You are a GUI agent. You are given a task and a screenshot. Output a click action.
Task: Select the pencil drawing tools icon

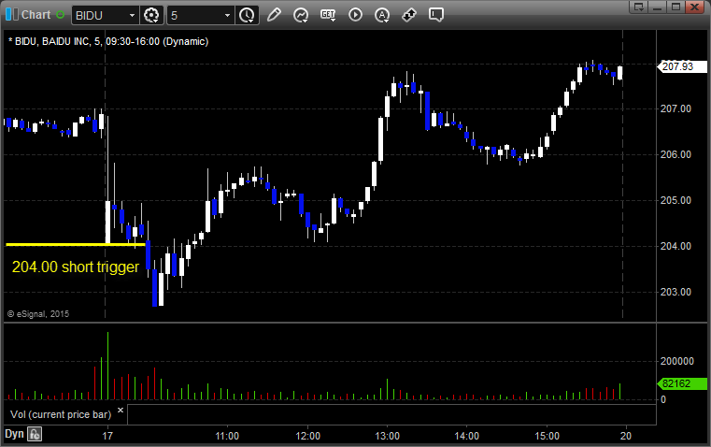click(274, 15)
